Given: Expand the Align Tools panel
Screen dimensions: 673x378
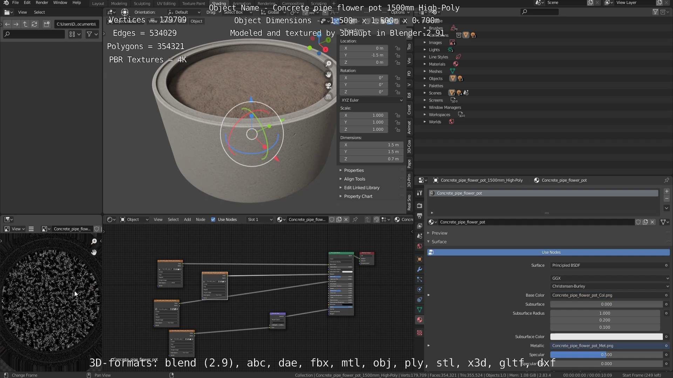Looking at the screenshot, I should (x=354, y=179).
